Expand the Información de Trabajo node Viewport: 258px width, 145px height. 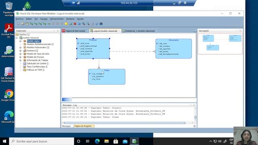[x=20, y=60]
